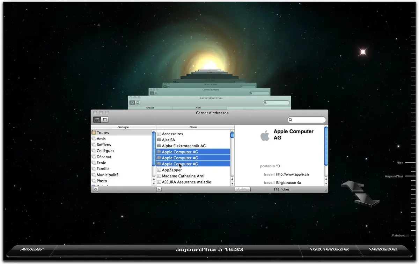Image resolution: width=419 pixels, height=264 pixels.
Task: Click the group icon beside Amis
Action: coord(94,139)
